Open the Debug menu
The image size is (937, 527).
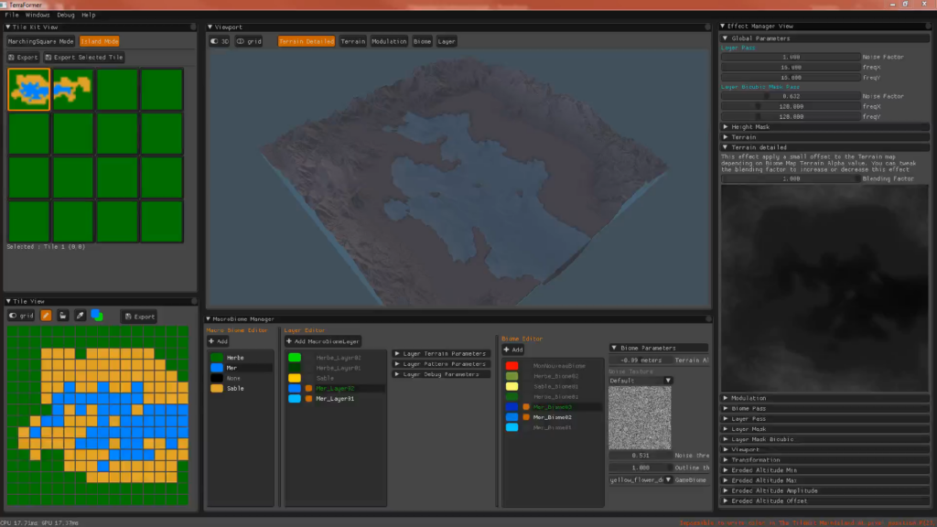tap(66, 16)
